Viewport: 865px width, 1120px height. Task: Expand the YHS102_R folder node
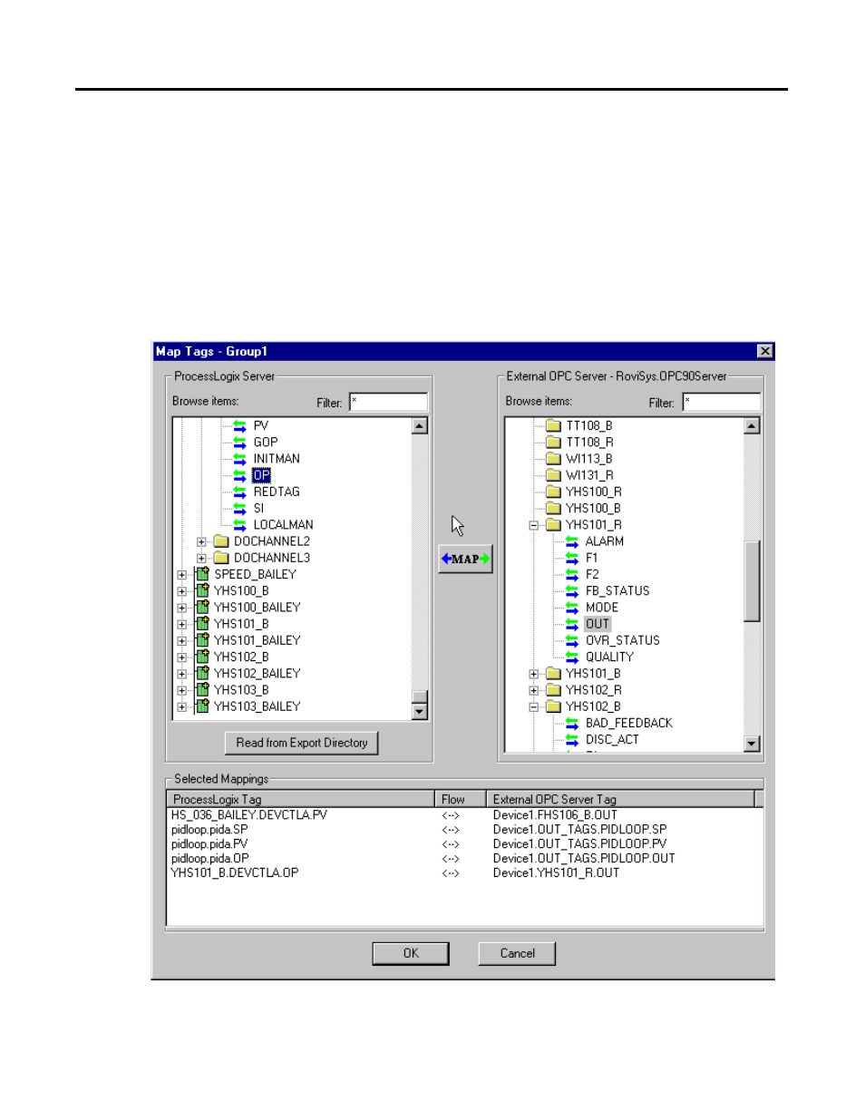point(534,690)
